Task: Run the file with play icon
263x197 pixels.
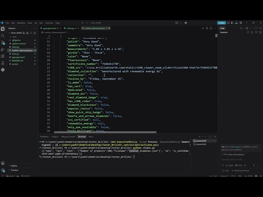Action: tap(203, 28)
